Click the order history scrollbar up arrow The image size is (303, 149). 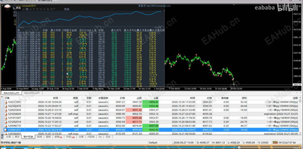(301, 98)
